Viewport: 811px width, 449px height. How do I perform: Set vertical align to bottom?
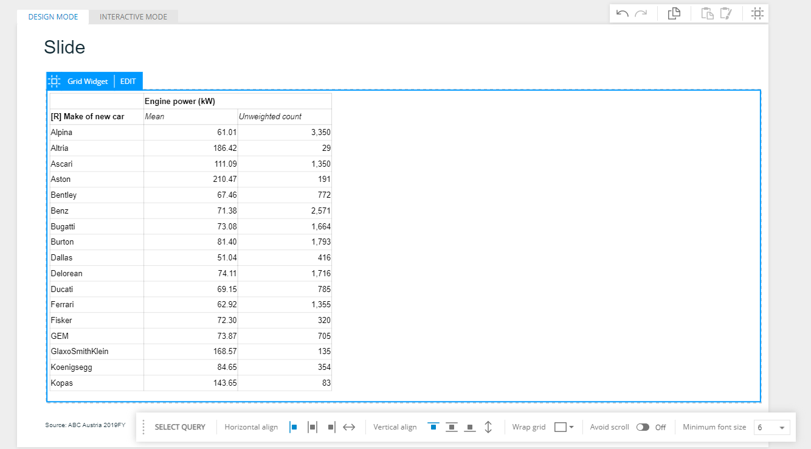coord(470,427)
